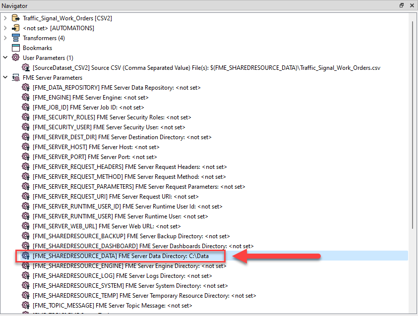Select the Transformers (4) row
The width and height of the screenshot is (418, 316).
44,38
